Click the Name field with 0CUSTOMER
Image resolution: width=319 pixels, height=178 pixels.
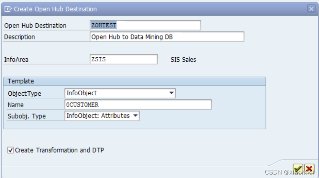click(138, 105)
